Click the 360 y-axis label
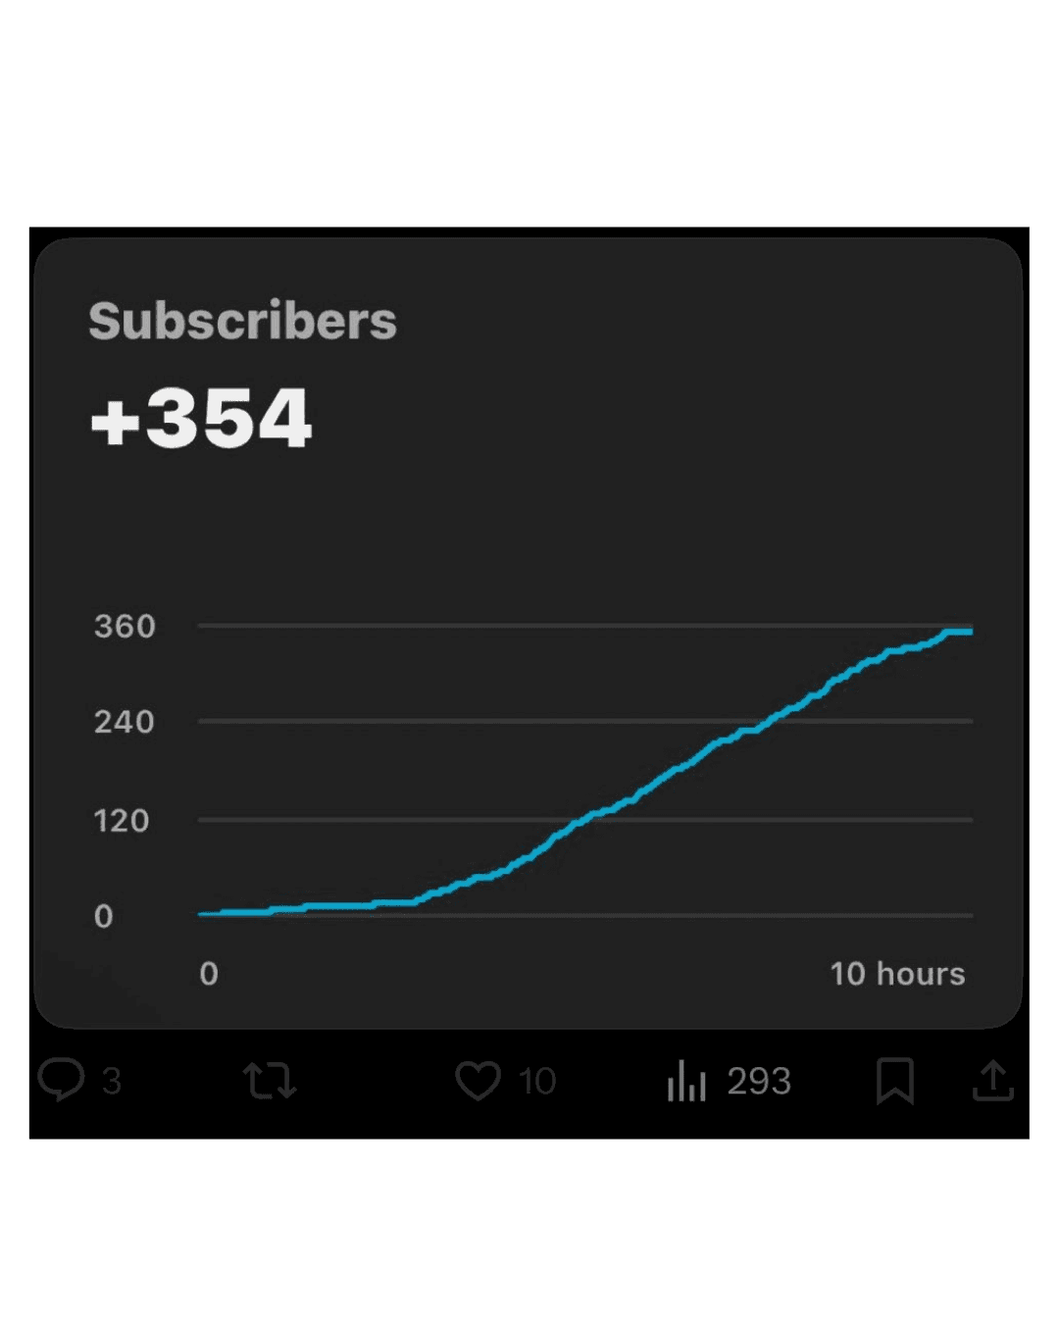The width and height of the screenshot is (1059, 1324). [x=125, y=626]
